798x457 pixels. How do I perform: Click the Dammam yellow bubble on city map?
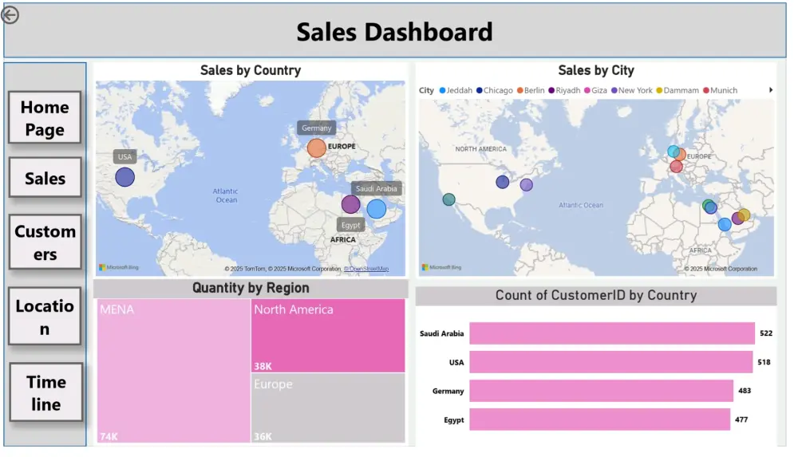[x=744, y=215]
